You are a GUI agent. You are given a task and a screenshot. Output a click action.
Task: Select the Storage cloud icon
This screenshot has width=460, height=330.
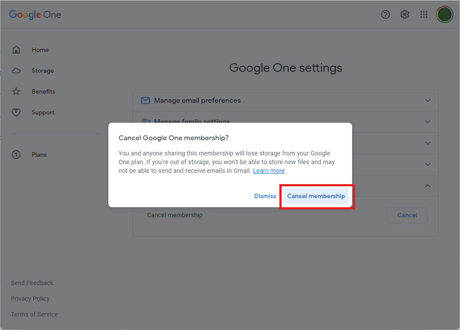16,71
